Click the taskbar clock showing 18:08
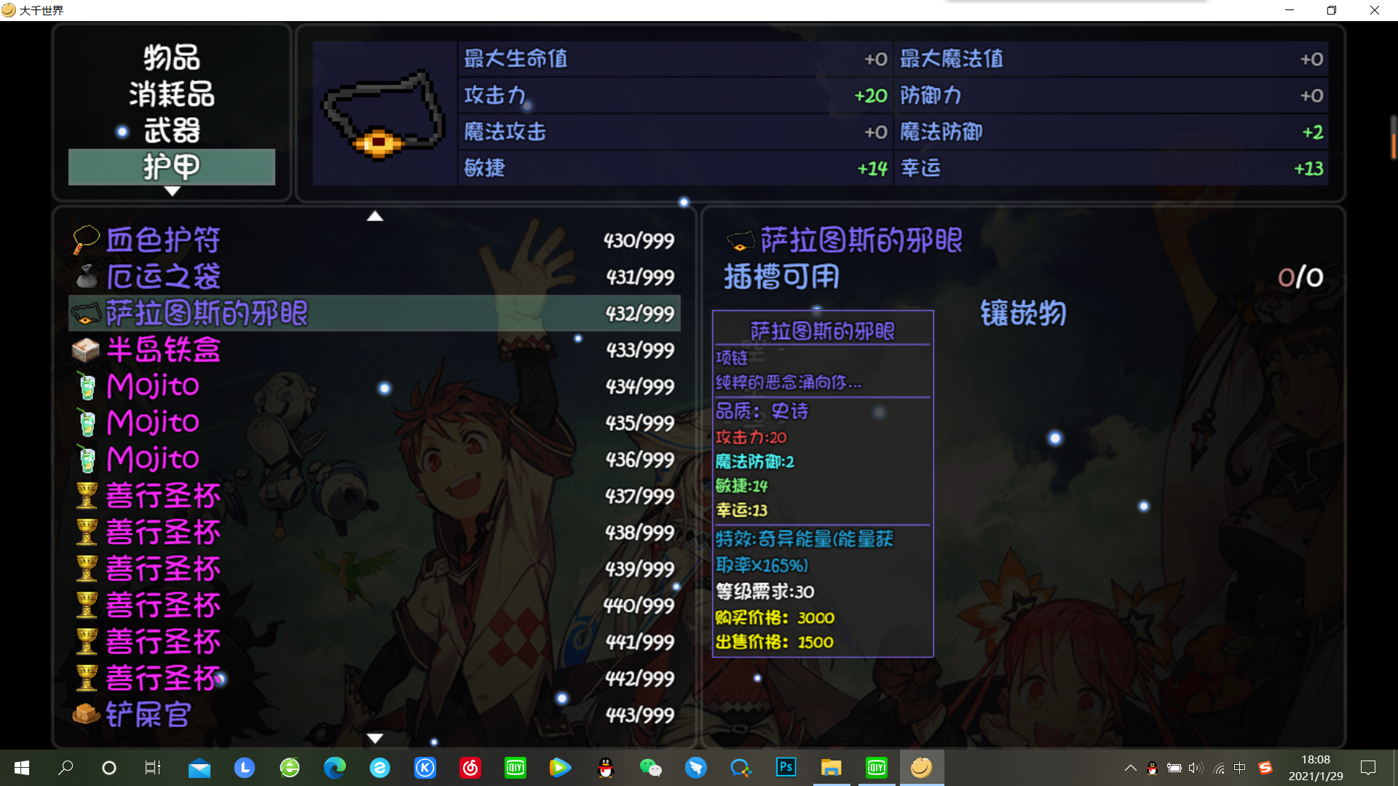The width and height of the screenshot is (1398, 786). (1316, 768)
